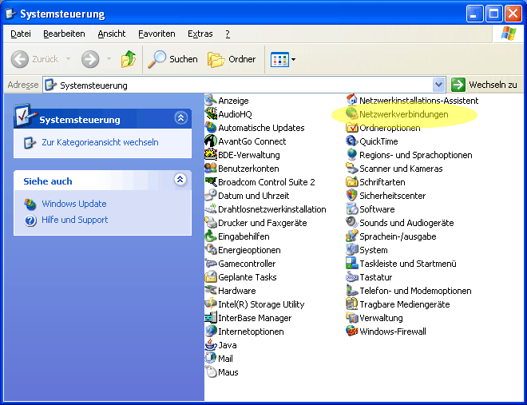Open the Tastatur keyboard icon

click(352, 277)
